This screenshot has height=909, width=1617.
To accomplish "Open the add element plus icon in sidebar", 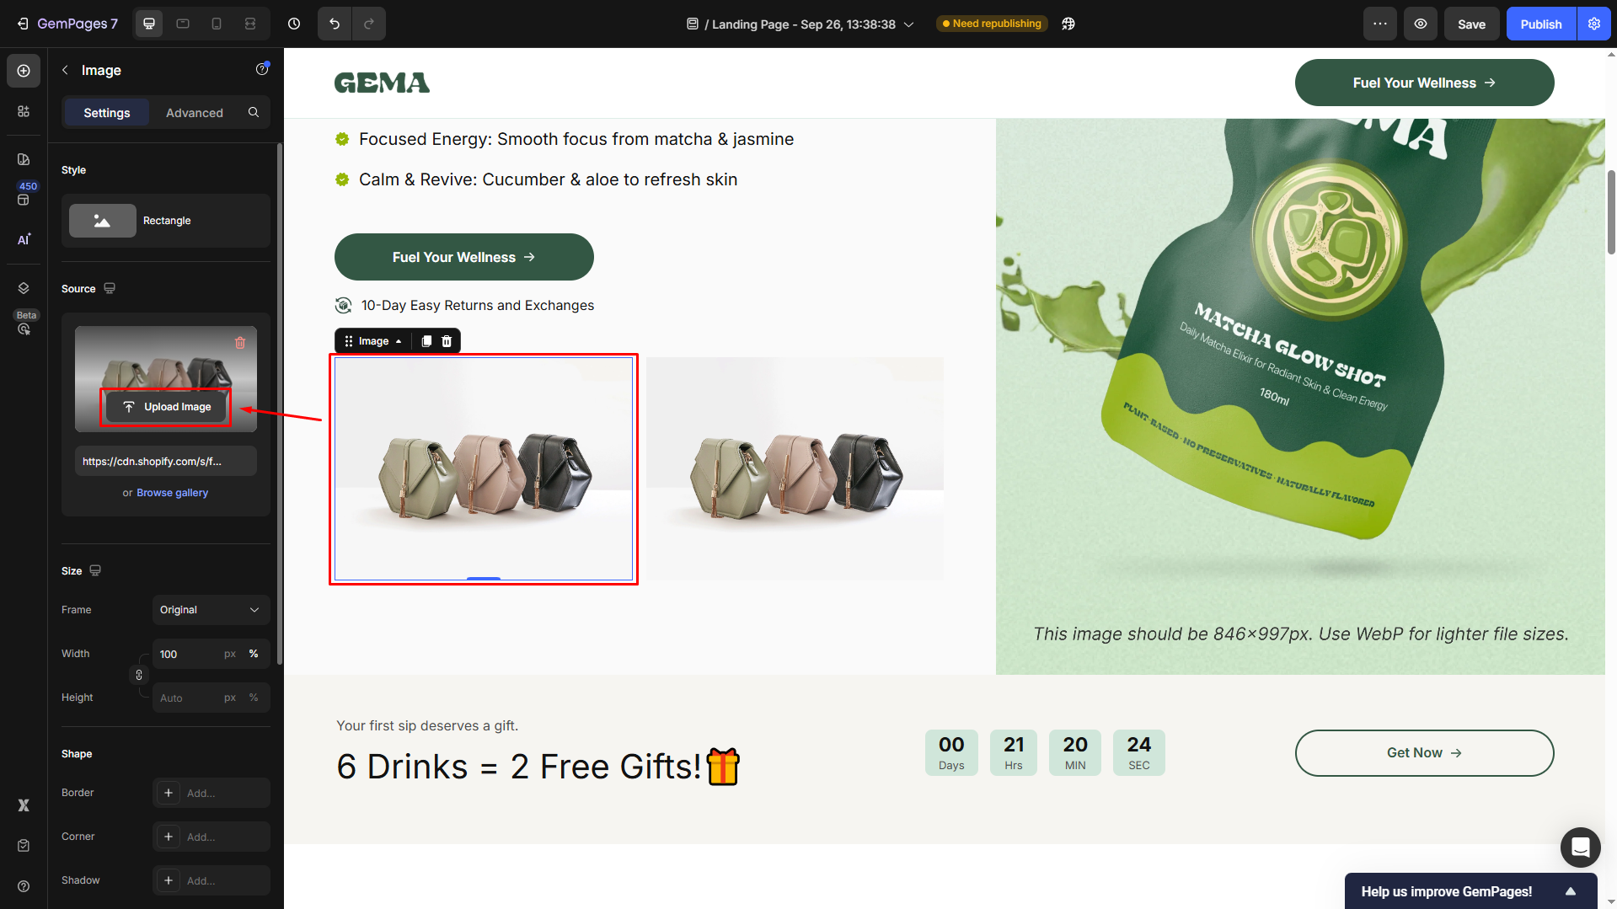I will tap(24, 71).
